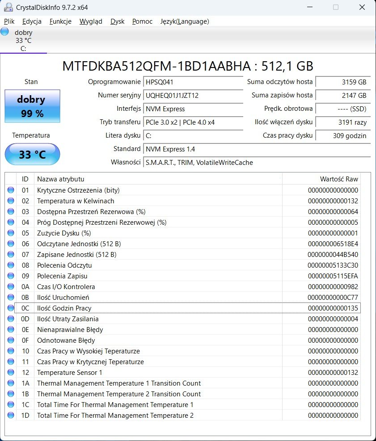Image resolution: width=376 pixels, height=441 pixels.
Task: Click status orb next to Zużycie Dysku (%)
Action: (11, 233)
